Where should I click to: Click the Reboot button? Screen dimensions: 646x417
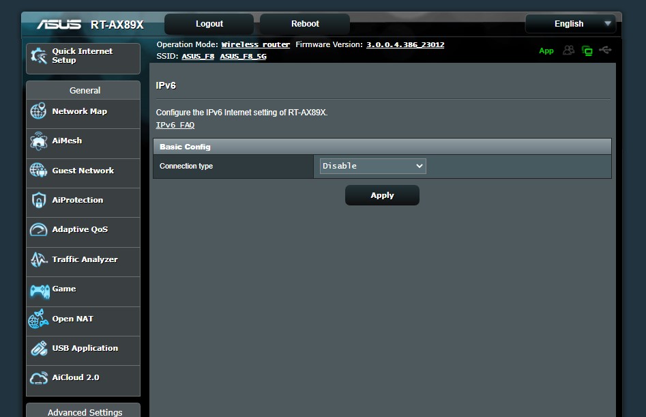[x=305, y=24]
